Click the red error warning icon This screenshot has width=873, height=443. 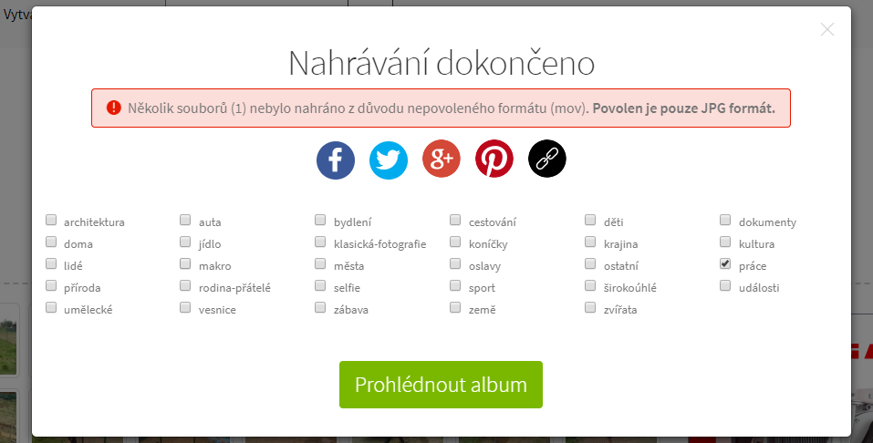tap(114, 108)
